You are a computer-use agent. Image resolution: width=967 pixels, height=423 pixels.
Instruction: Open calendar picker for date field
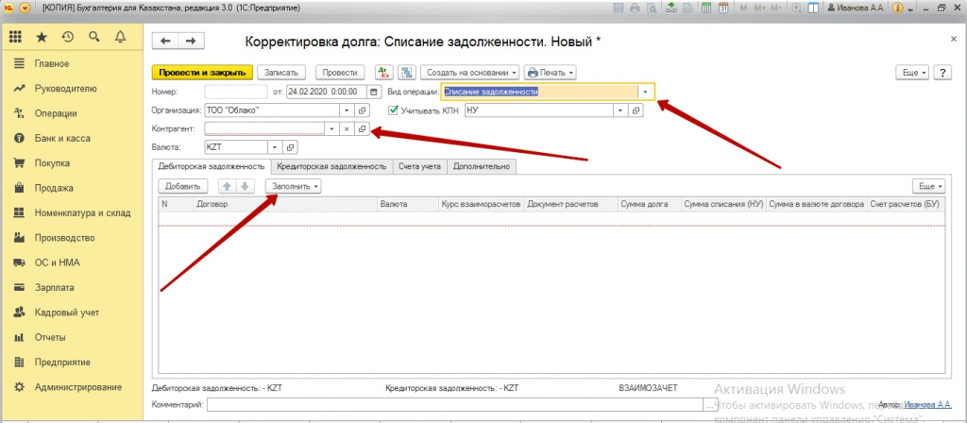[x=374, y=92]
